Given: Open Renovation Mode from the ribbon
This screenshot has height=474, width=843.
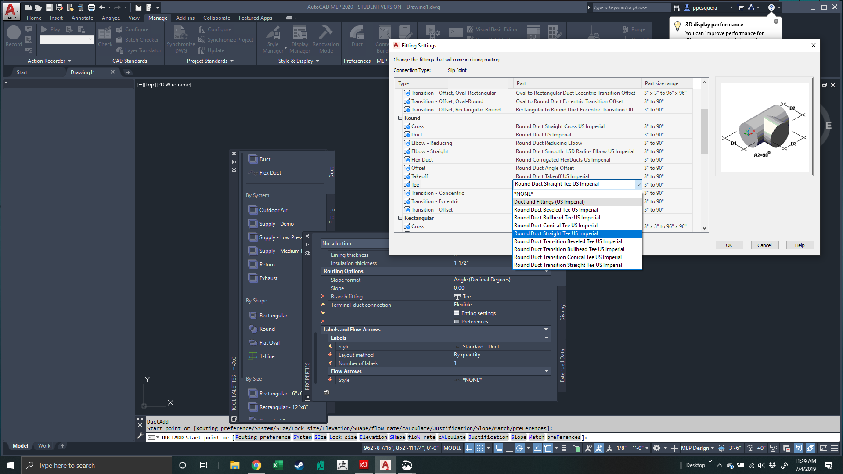Looking at the screenshot, I should pyautogui.click(x=326, y=39).
